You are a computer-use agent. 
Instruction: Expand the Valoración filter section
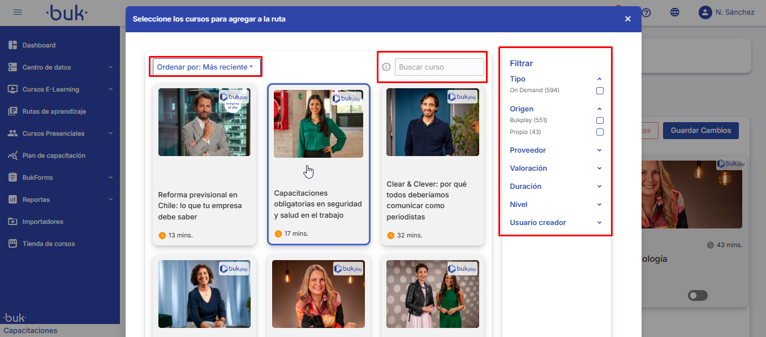556,168
